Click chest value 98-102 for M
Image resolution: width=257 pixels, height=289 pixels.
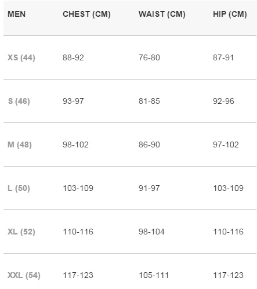point(75,144)
